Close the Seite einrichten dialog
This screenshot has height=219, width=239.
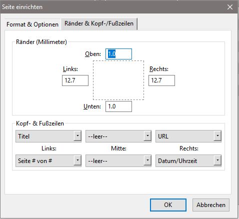(230, 7)
